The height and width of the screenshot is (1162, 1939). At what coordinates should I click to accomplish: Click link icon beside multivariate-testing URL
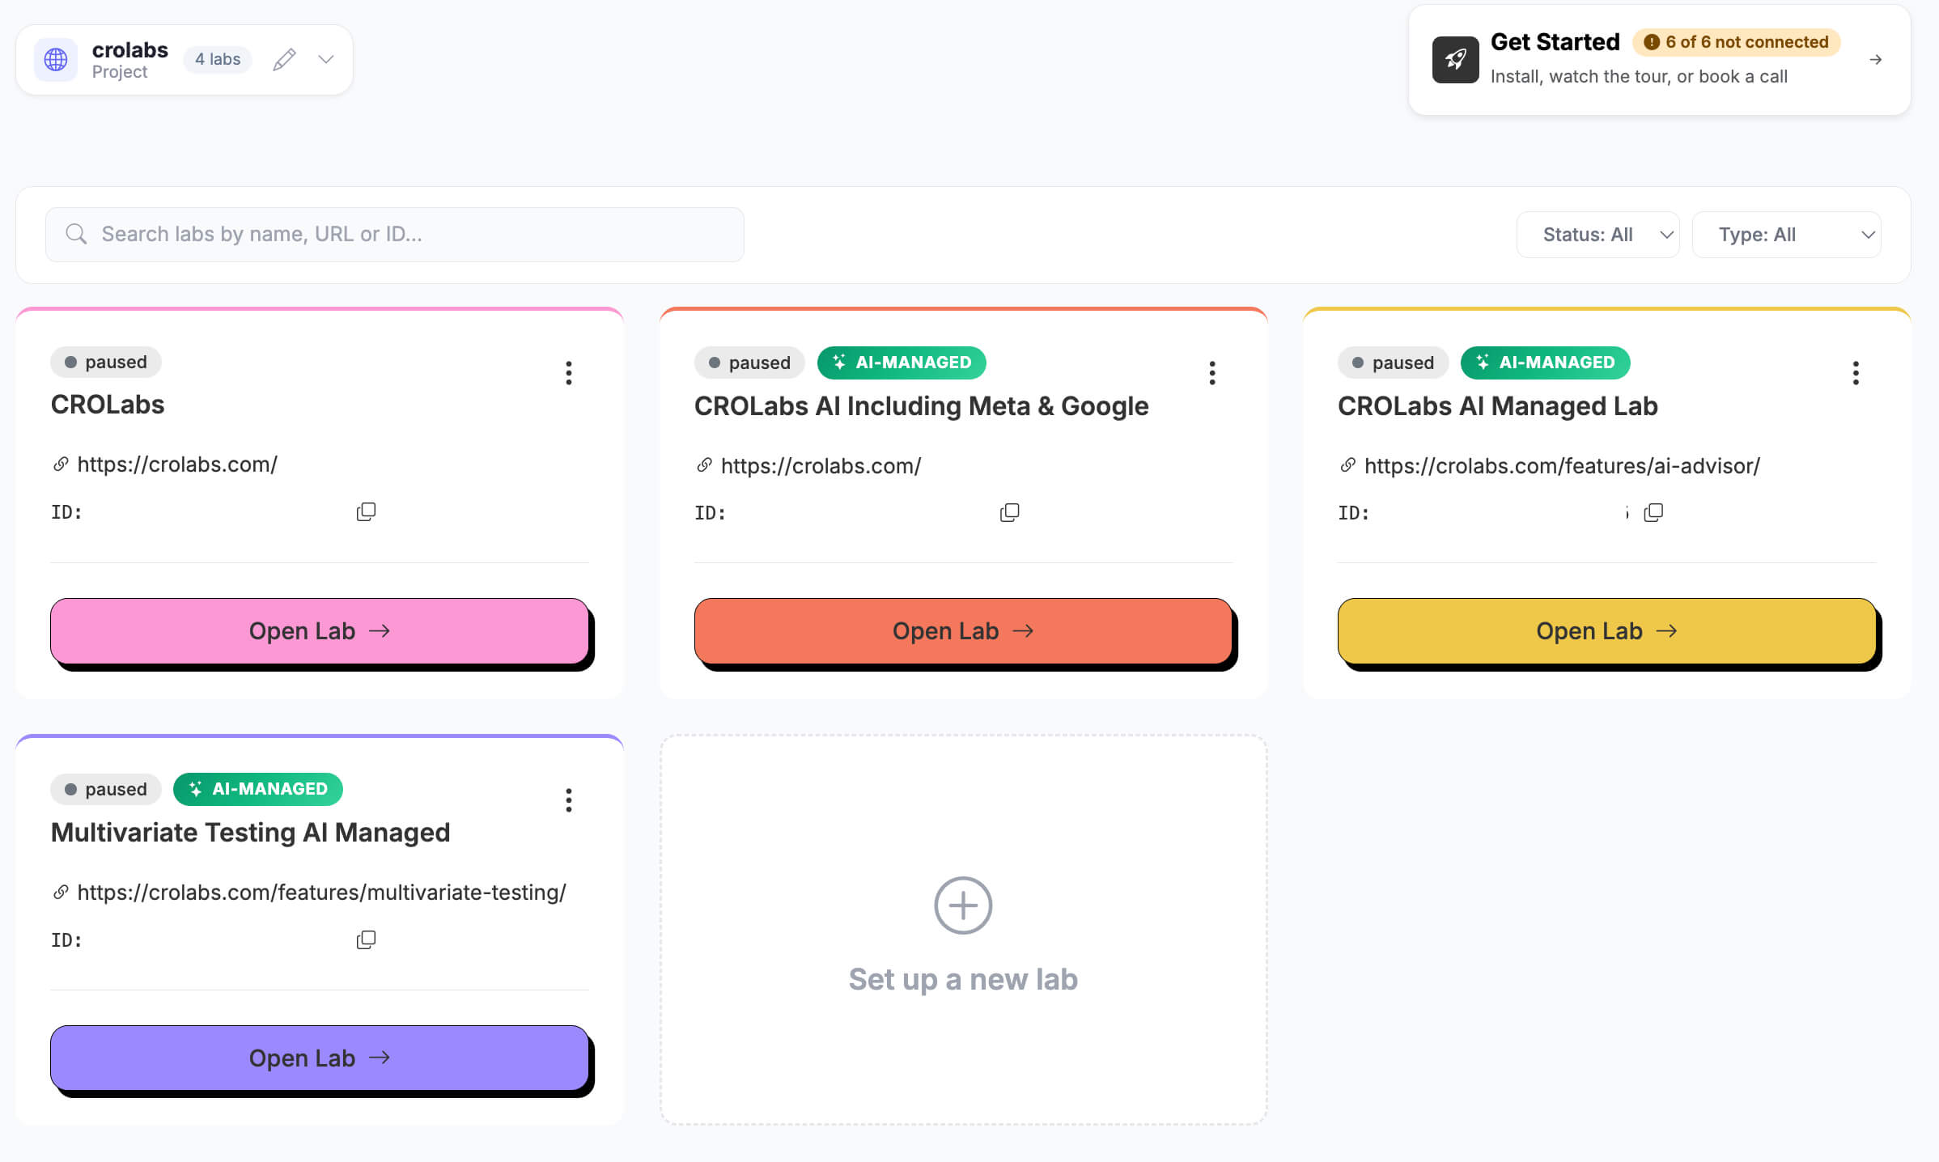coord(61,893)
